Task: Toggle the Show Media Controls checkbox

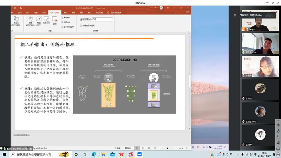Action: 62,27
